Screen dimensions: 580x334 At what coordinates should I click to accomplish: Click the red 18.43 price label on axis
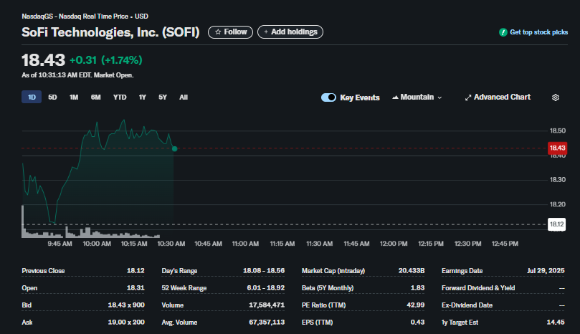tap(557, 148)
